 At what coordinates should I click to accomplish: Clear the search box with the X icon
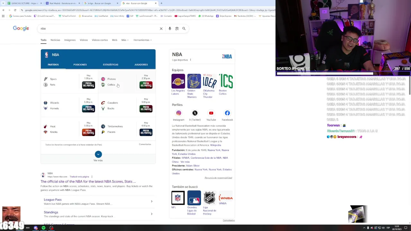pos(161,29)
